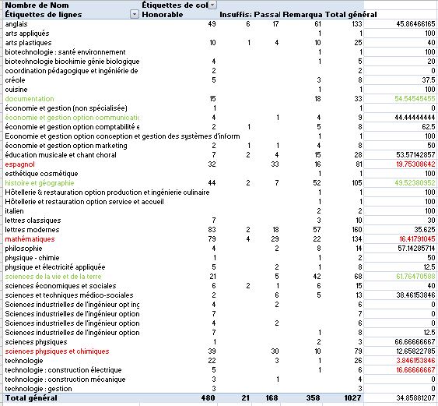Click the green 'histoire et géographie' label
Viewport: 438px width, 406px height.
40,183
